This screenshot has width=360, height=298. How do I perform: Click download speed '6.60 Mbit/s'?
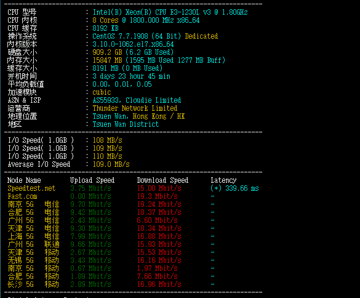[158, 220]
